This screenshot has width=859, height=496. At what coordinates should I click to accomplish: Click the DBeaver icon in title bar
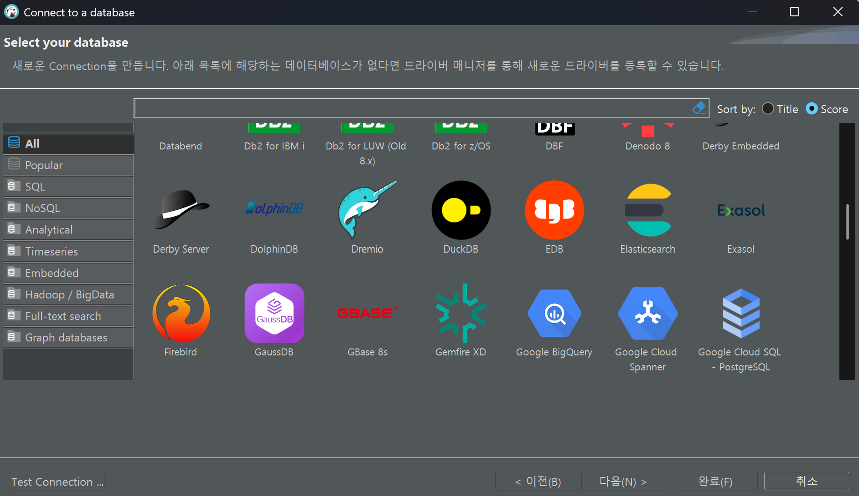(11, 12)
